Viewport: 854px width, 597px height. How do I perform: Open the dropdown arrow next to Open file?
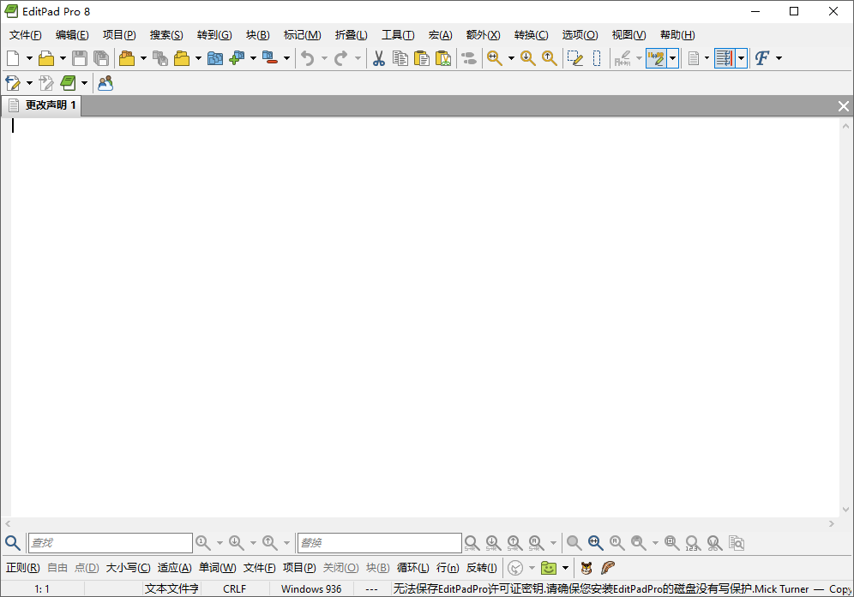pos(63,58)
